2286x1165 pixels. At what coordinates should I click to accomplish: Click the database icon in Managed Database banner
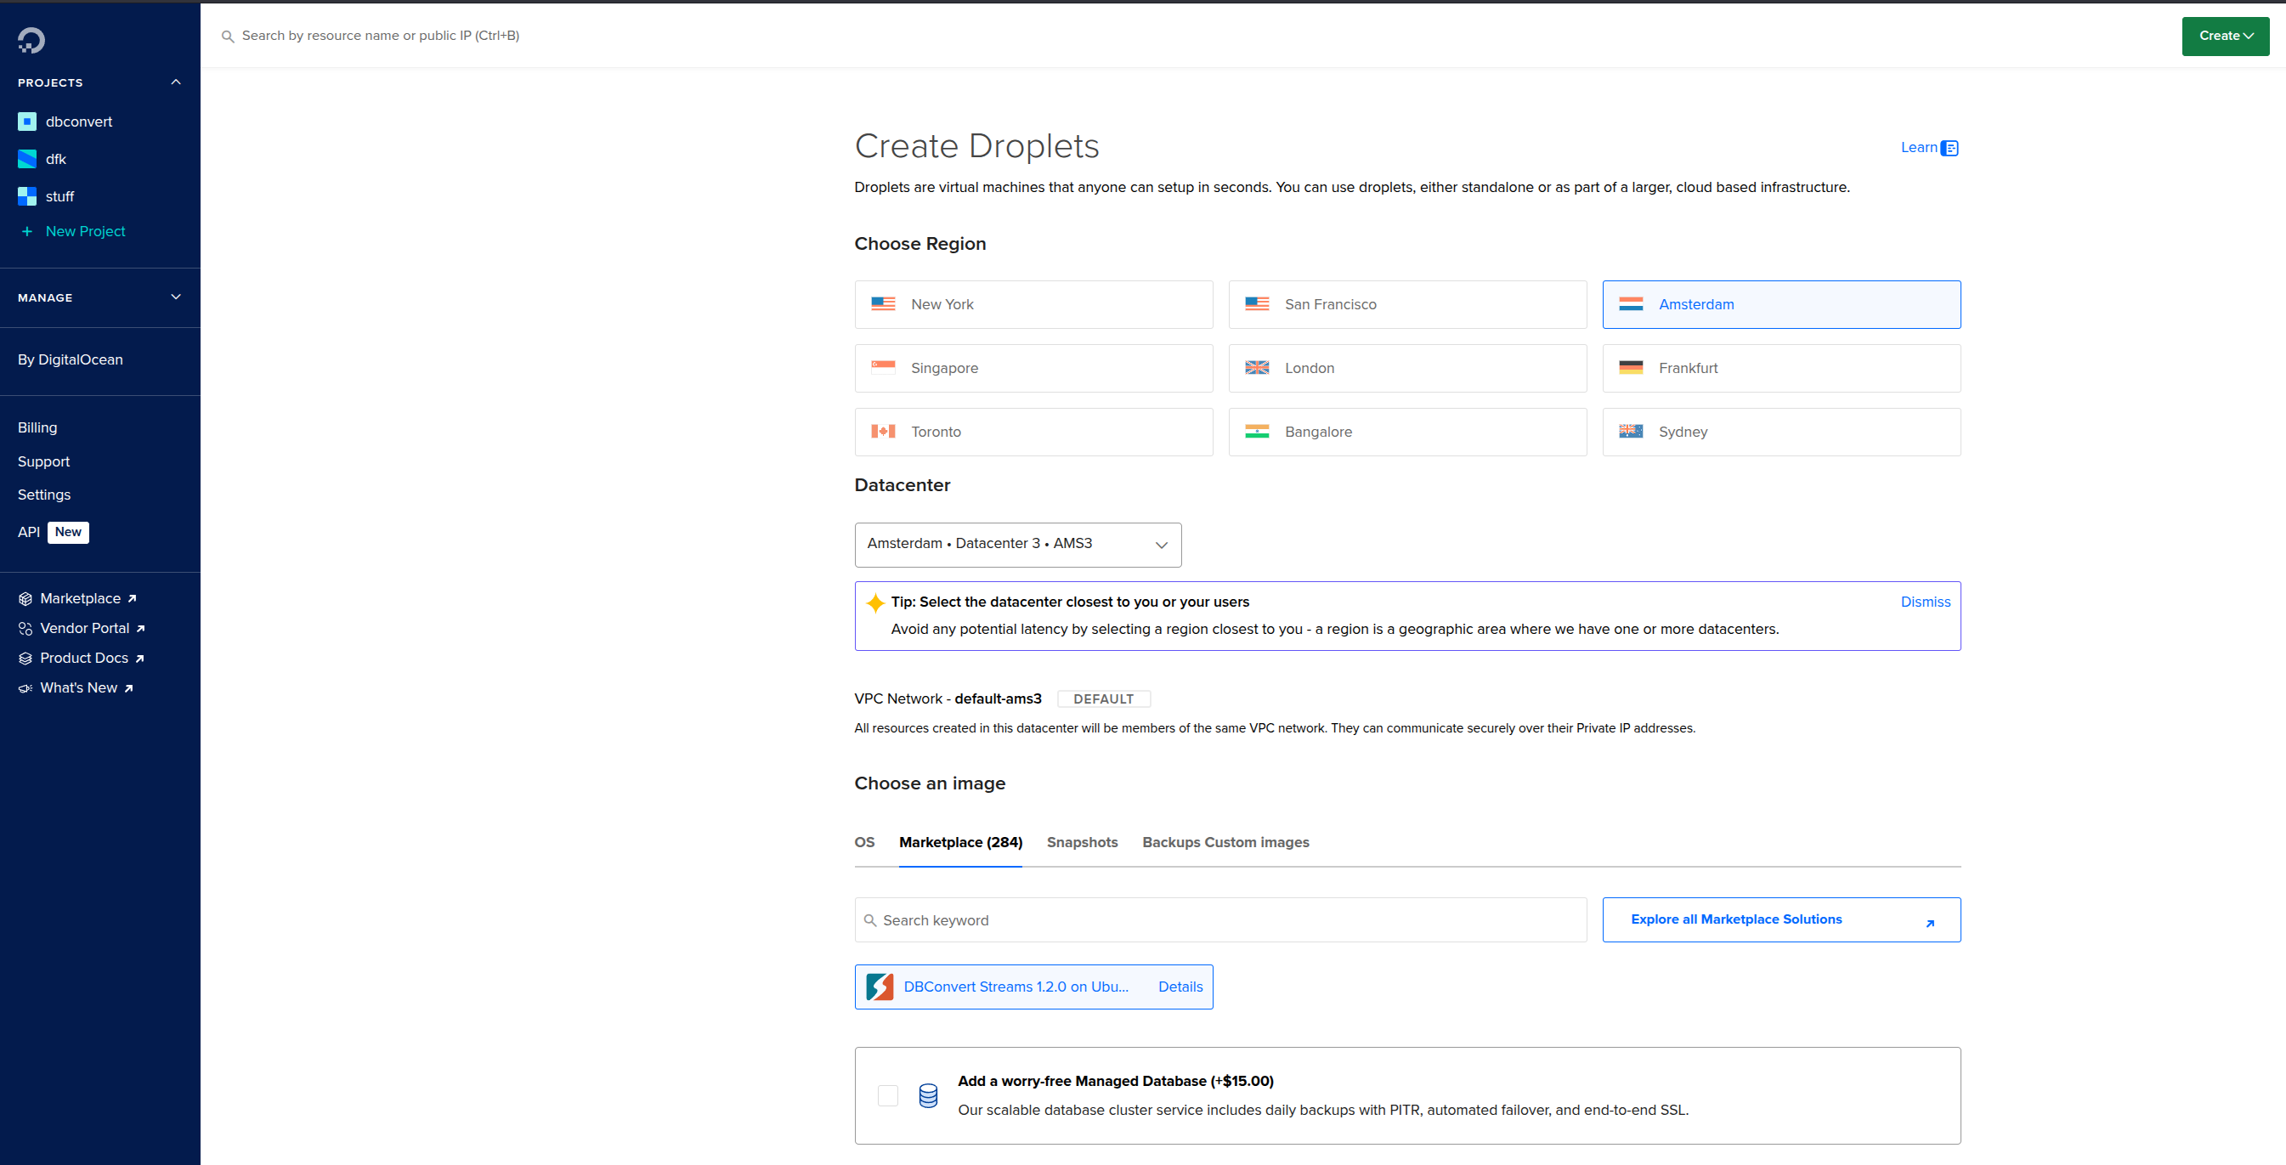[x=927, y=1095]
